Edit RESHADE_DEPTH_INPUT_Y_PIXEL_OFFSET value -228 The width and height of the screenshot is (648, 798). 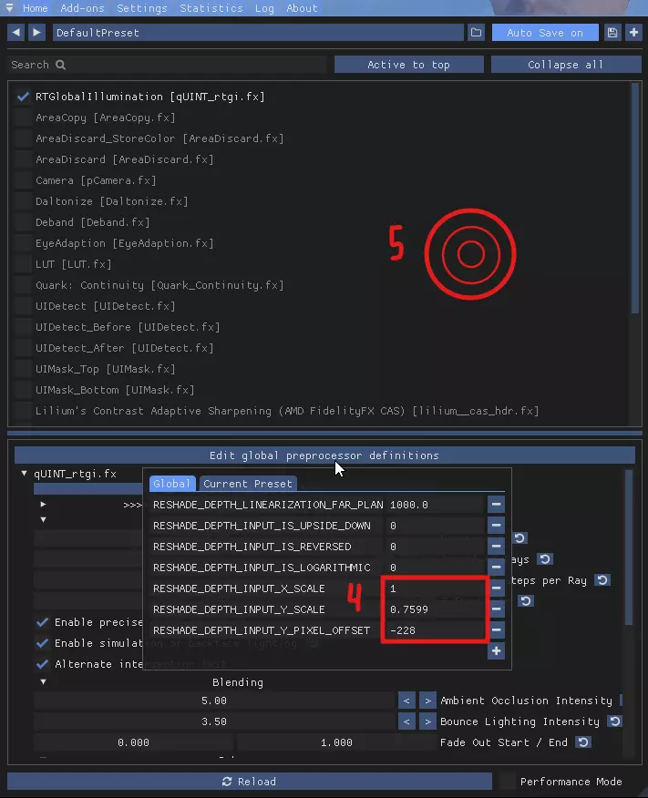[x=435, y=630]
